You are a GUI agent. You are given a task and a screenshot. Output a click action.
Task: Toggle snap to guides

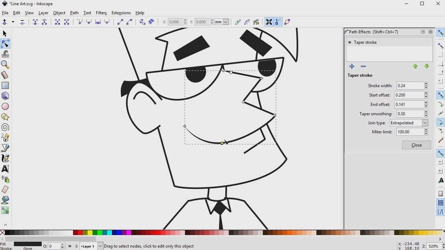coord(441,212)
